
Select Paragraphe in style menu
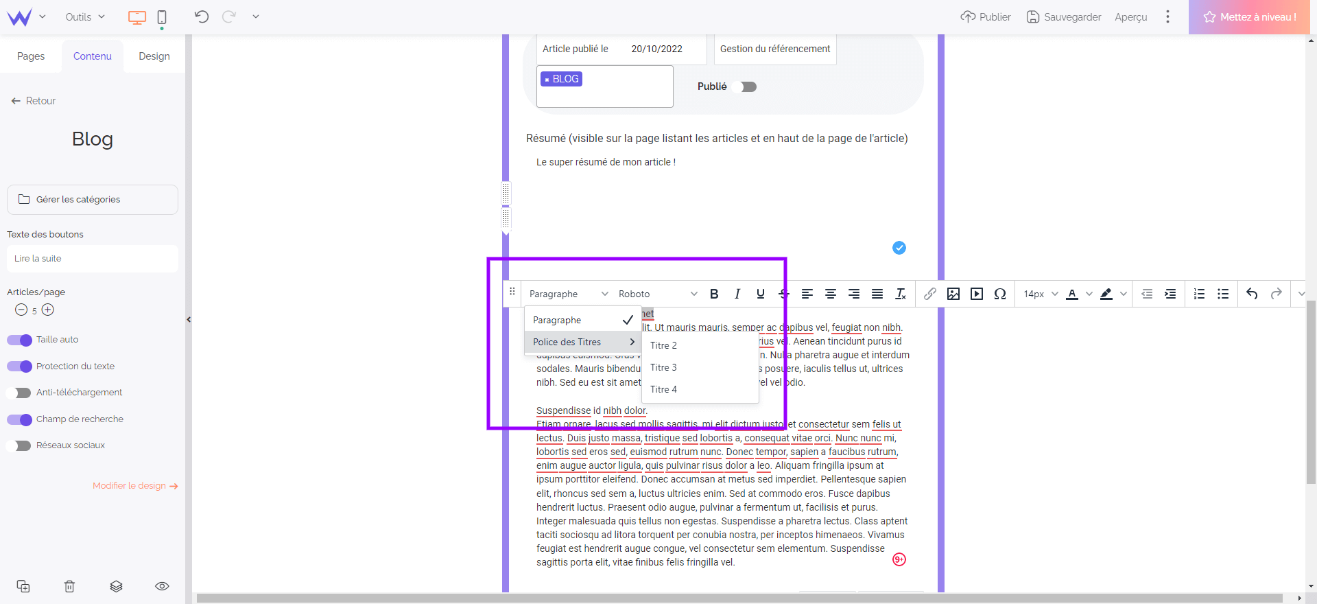coord(583,320)
